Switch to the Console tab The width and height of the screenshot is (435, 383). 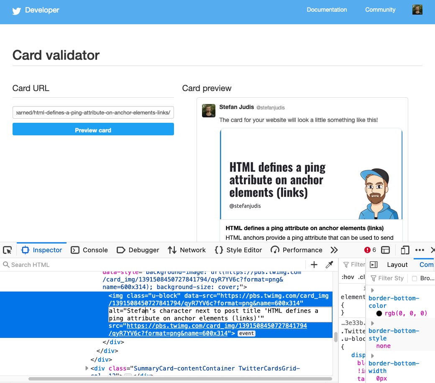pyautogui.click(x=90, y=250)
